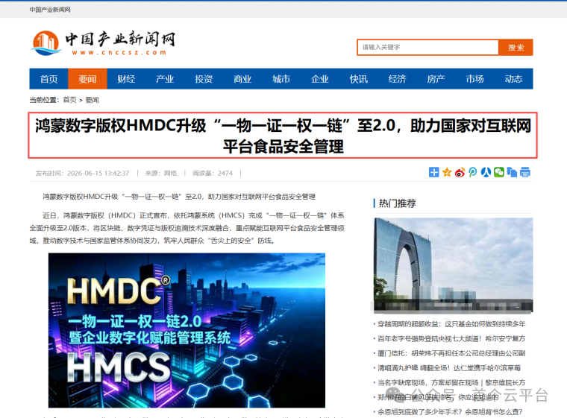Viewport: 567px width, 418px height.
Task: Click article summary line beginning 鸿蒙数字版权HMDC升级
Action: click(179, 197)
